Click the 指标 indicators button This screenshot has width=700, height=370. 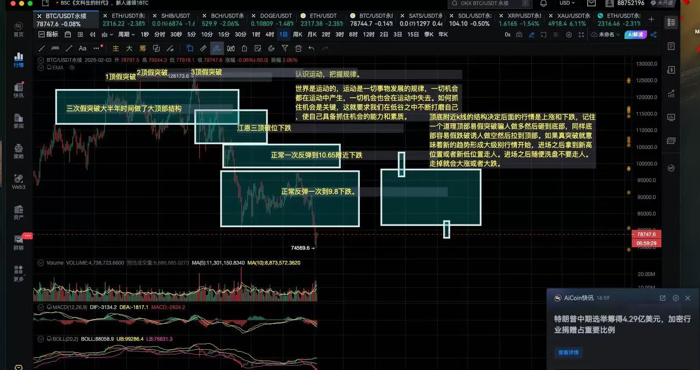click(48, 35)
